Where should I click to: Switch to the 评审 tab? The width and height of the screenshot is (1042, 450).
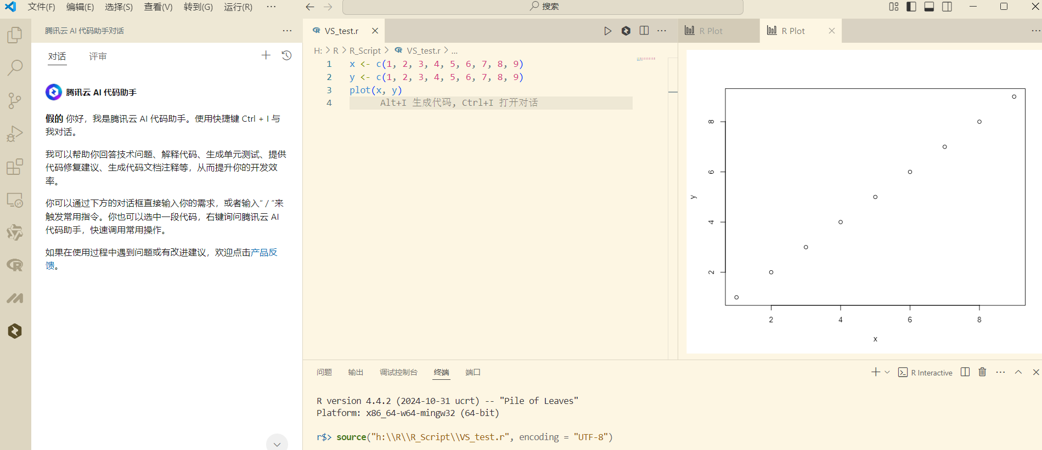click(98, 56)
